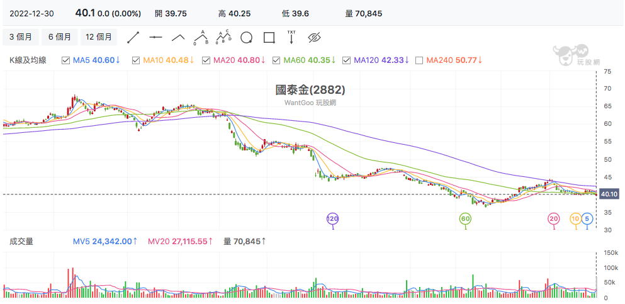Select the angle (caret) line tool
Viewport: 625px width, 304px height.
point(178,38)
